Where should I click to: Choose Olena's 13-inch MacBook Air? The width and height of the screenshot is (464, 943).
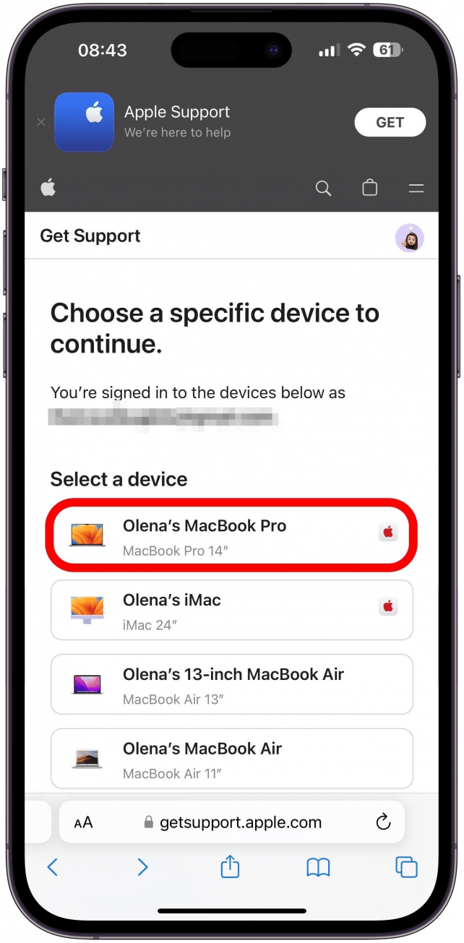(x=232, y=684)
